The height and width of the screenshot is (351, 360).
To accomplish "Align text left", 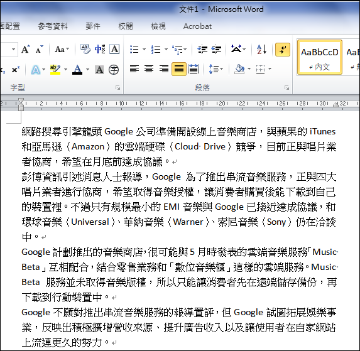I will (134, 68).
